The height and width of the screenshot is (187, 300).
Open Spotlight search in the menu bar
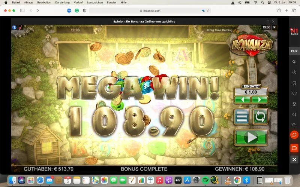pyautogui.click(x=262, y=3)
